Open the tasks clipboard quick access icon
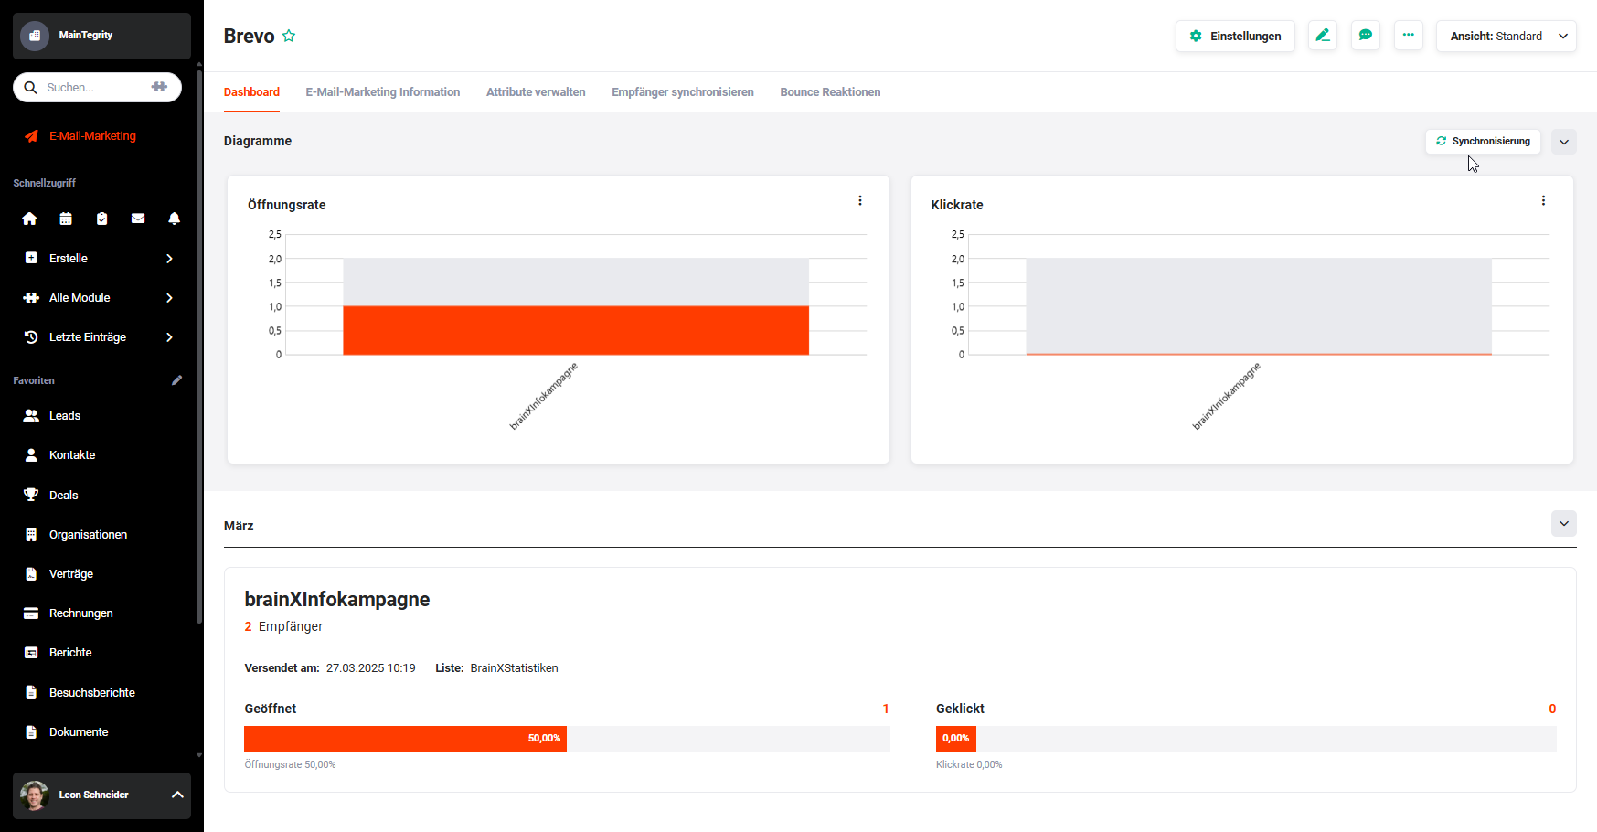This screenshot has height=832, width=1597. (x=102, y=219)
